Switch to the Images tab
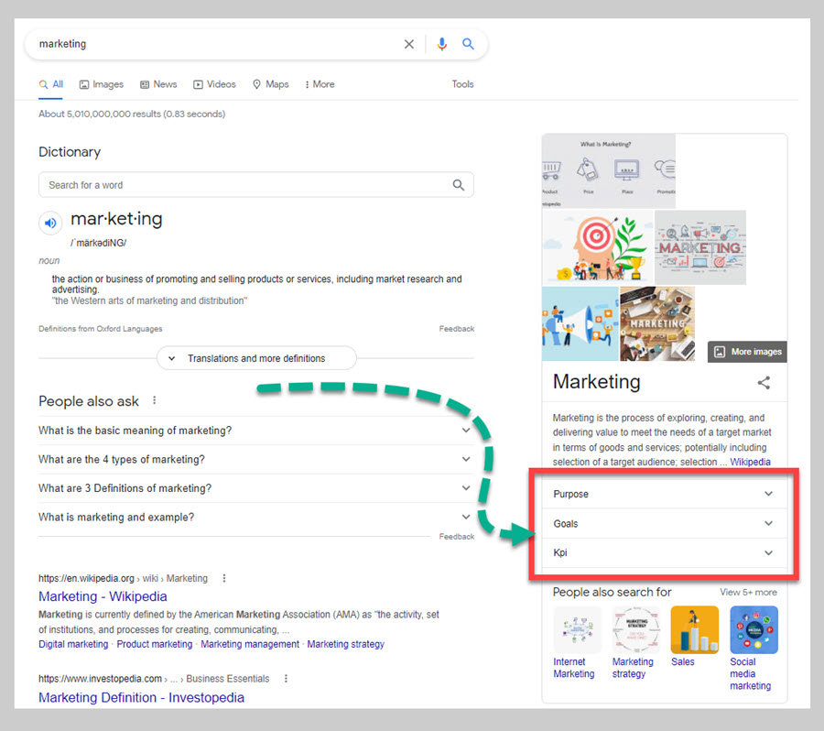824x731 pixels. 102,84
